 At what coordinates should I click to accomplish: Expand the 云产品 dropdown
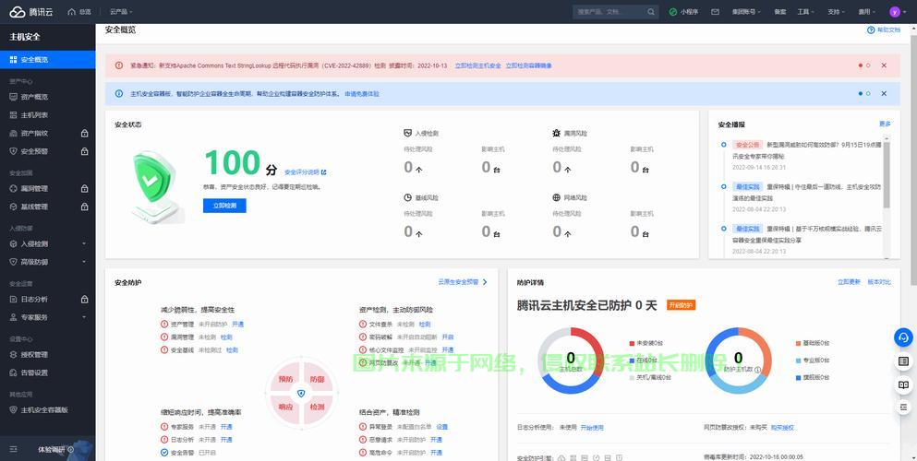click(121, 12)
